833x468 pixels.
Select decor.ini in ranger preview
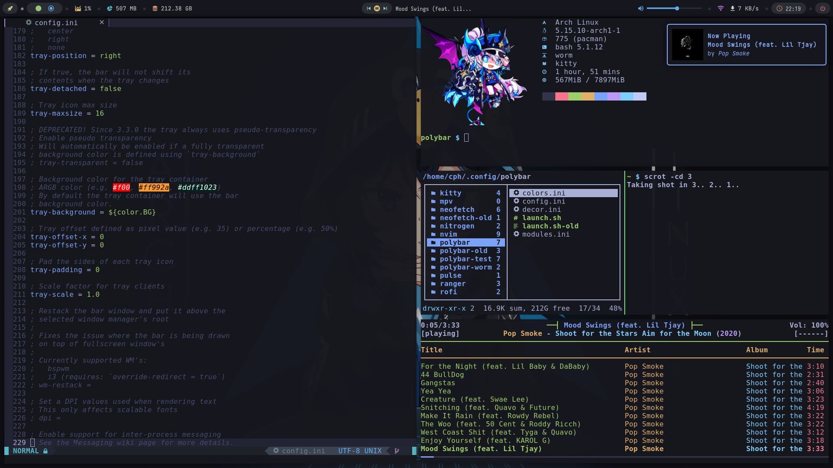(541, 209)
